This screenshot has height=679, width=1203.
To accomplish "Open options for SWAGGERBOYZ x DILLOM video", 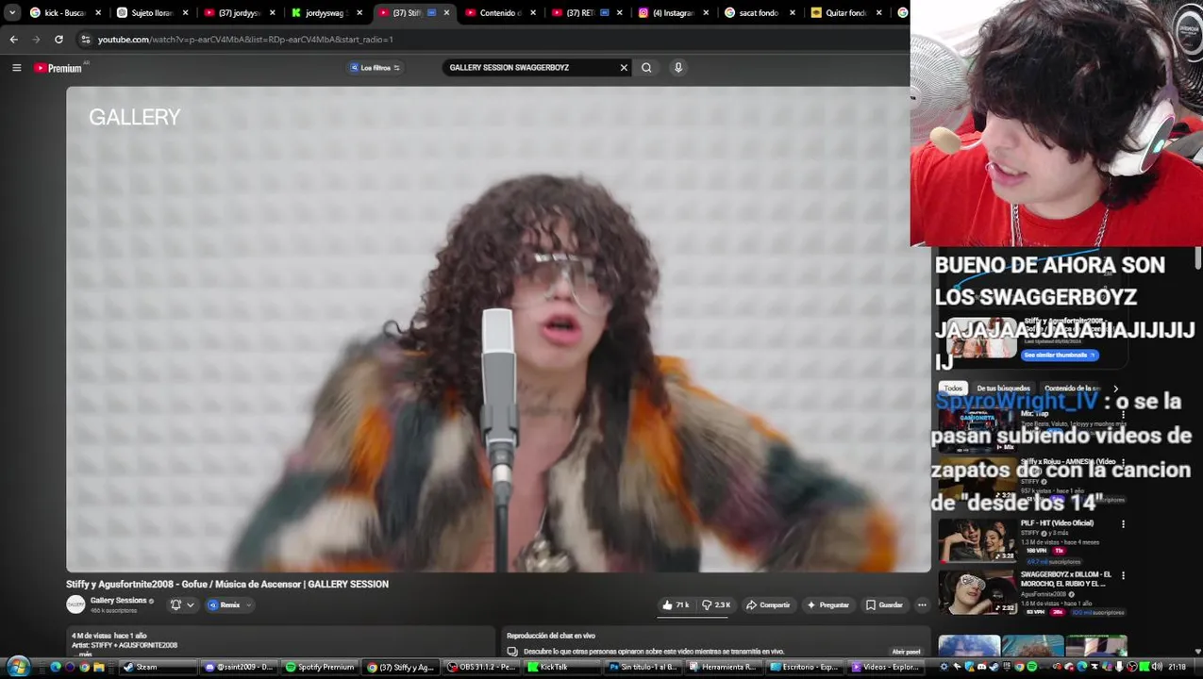I will pos(1123,575).
